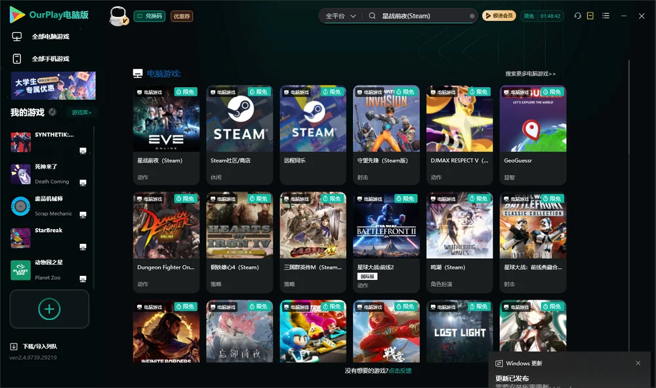Open customer service headset icon
This screenshot has width=656, height=388.
tap(578, 16)
